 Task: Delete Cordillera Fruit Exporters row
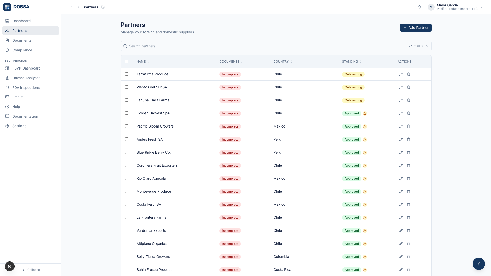click(x=409, y=165)
